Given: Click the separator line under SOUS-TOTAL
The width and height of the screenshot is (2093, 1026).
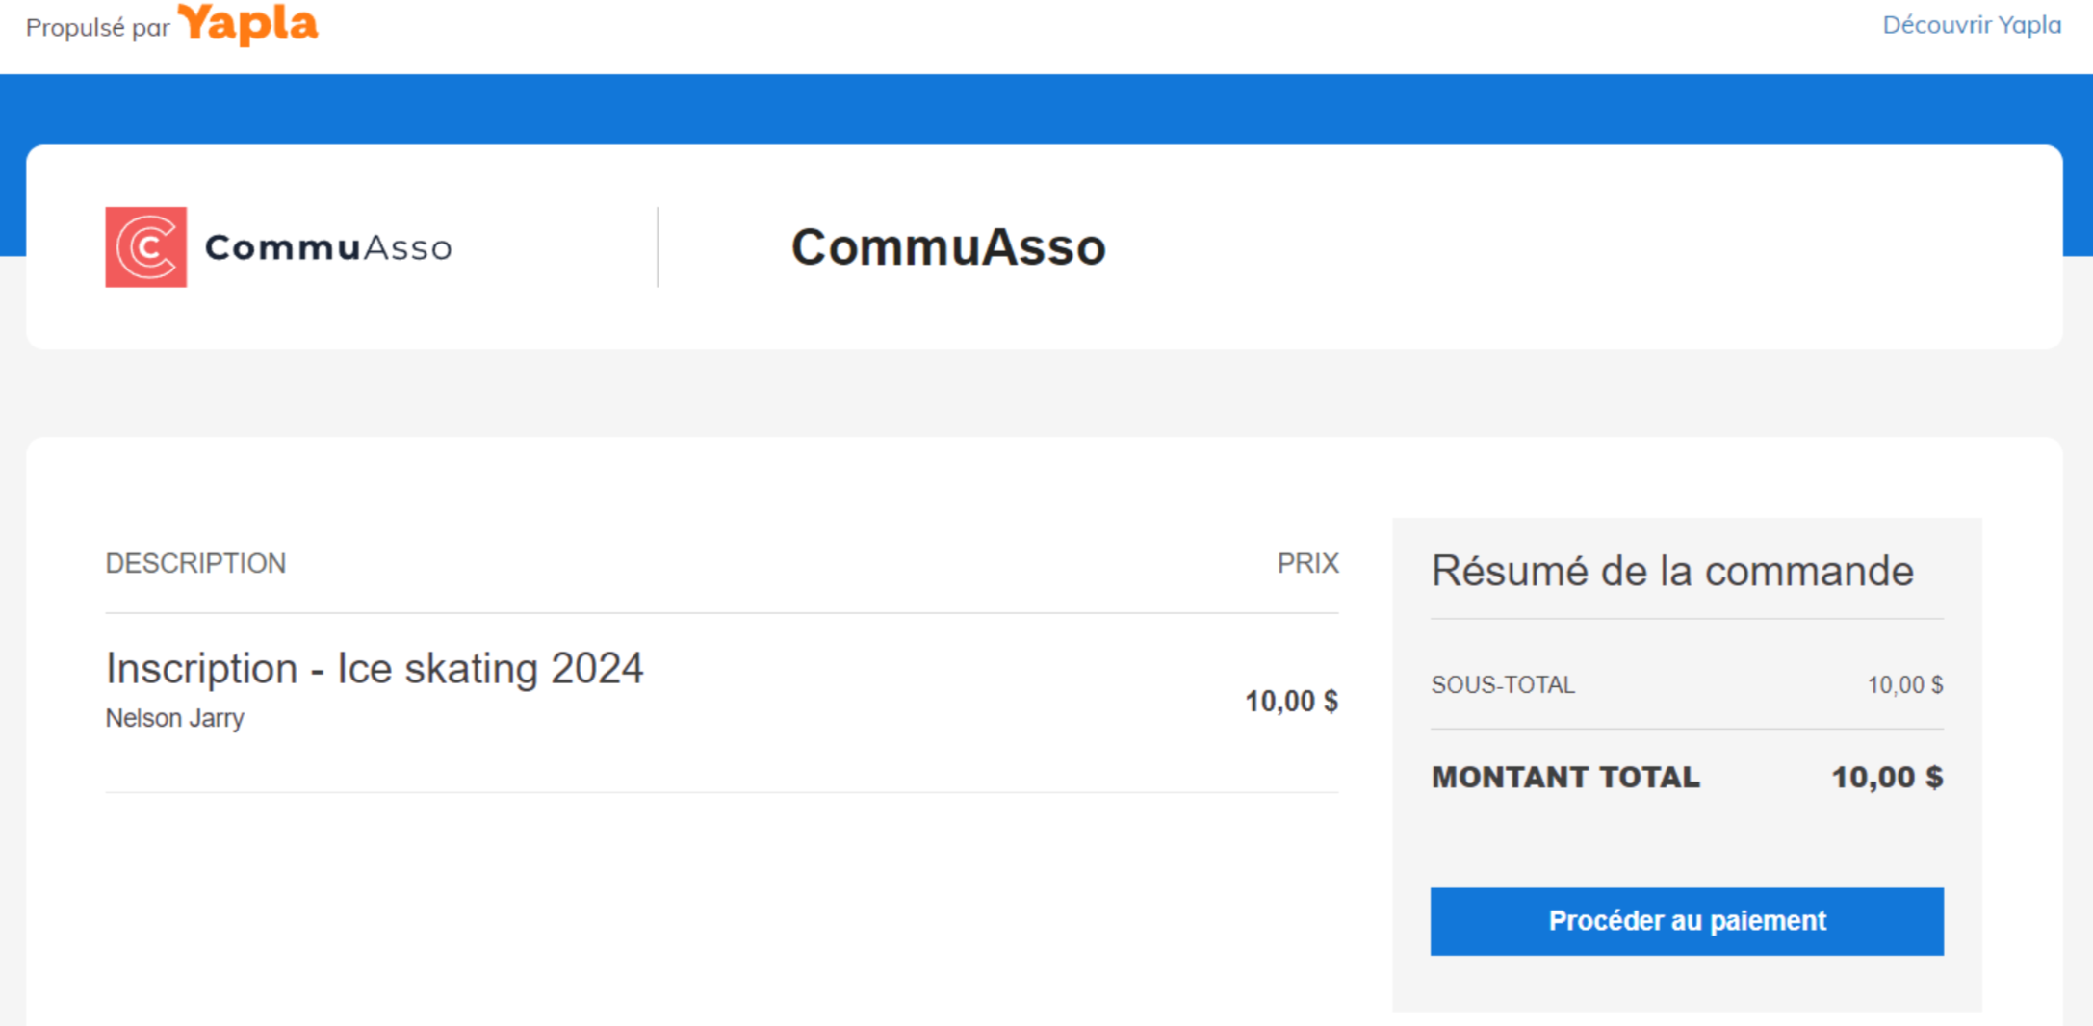Looking at the screenshot, I should 1686,729.
